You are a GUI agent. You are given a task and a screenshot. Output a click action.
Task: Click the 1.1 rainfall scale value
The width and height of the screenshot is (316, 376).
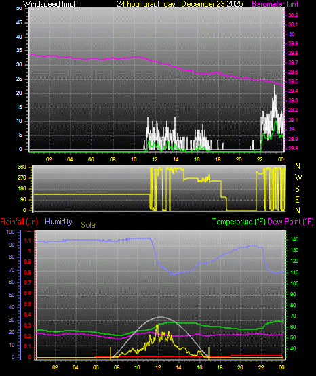(x=28, y=241)
